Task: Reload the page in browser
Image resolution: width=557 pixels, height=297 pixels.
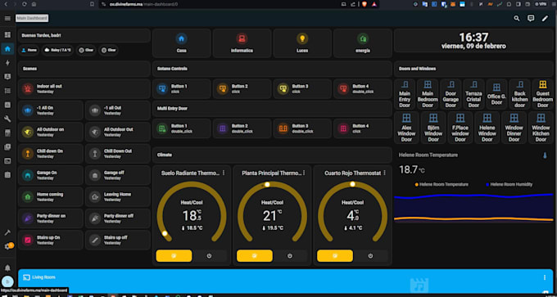Action: click(24, 4)
